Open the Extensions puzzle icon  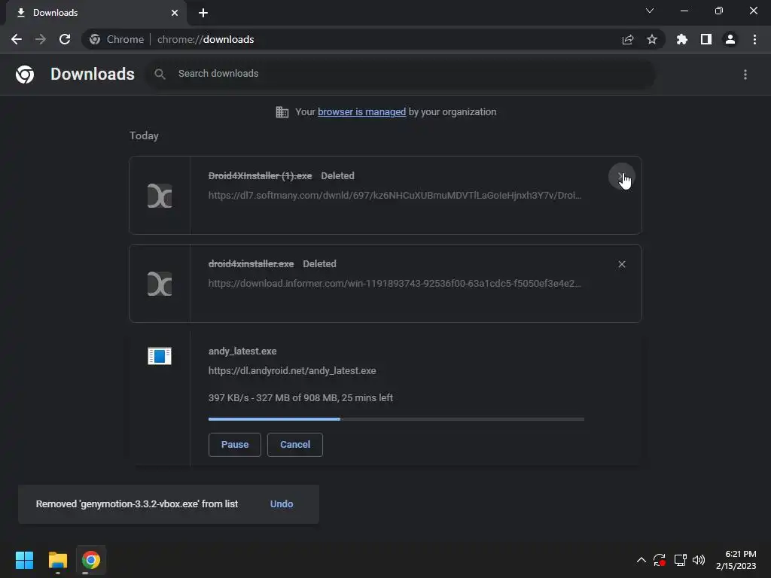(x=682, y=39)
